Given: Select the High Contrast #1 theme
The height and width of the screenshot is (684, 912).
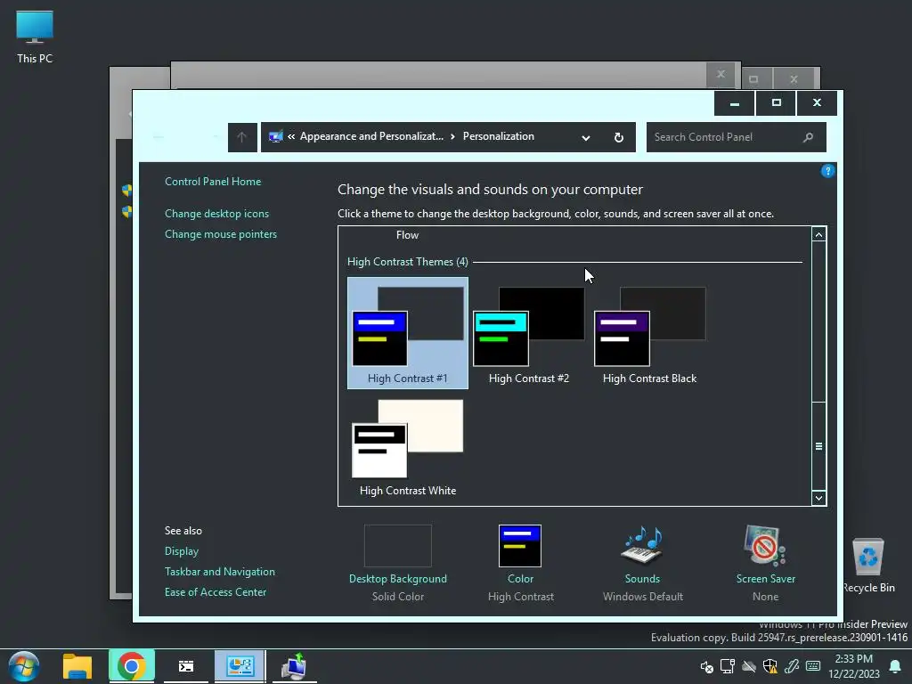Looking at the screenshot, I should coord(408,333).
